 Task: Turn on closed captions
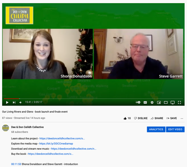click(145, 102)
